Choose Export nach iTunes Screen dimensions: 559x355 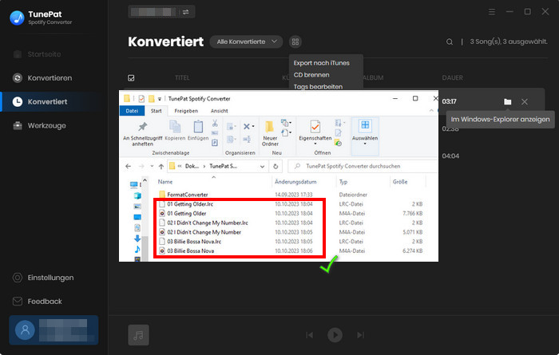click(x=322, y=63)
